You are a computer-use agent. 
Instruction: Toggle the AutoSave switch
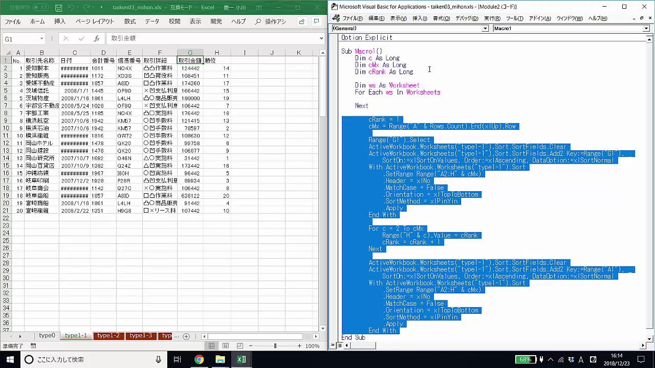pos(40,8)
